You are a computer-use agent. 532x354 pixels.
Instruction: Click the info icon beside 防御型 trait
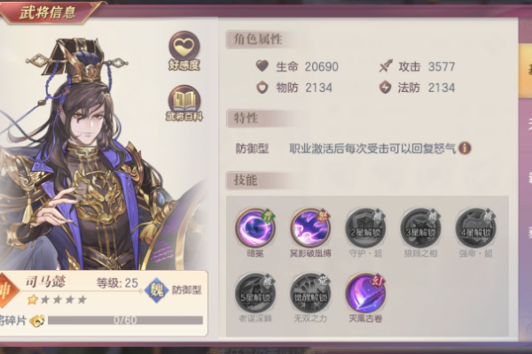click(465, 148)
